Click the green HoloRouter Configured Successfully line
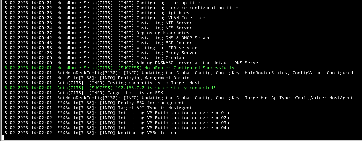The width and height of the screenshot is (362, 141). [x=185, y=68]
